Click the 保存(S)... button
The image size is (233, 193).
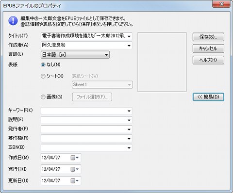208,37
